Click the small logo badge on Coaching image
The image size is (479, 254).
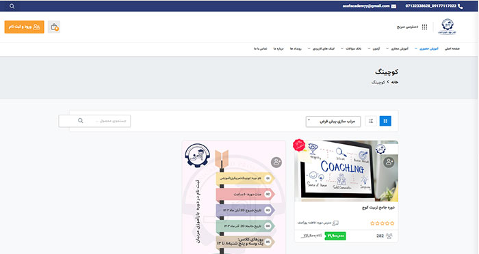(x=380, y=149)
